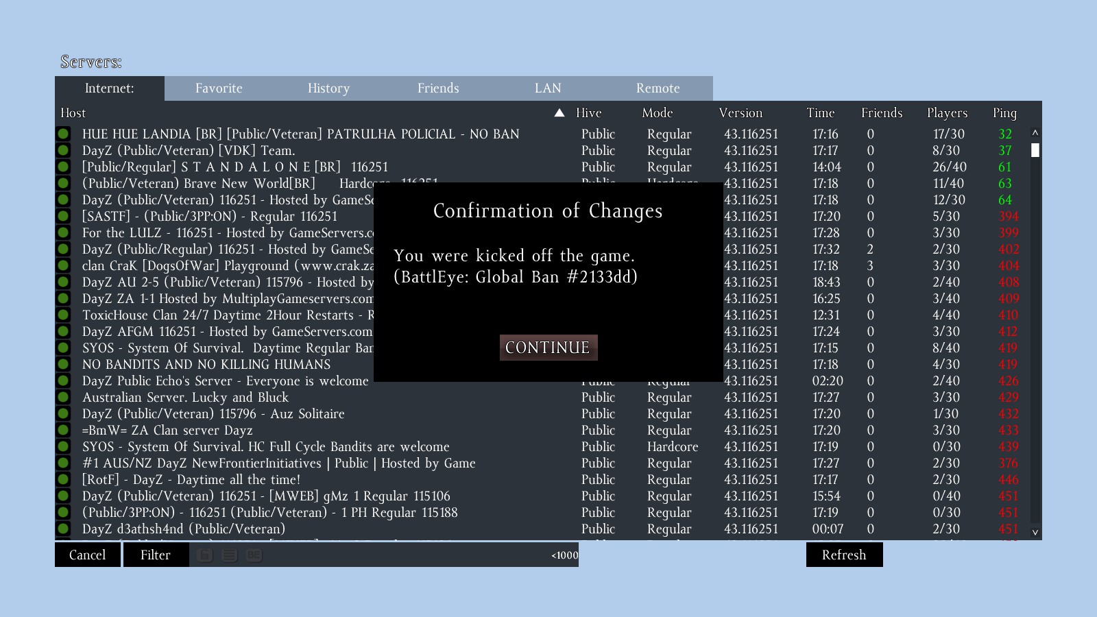Select the '[RotF] - DayZ - Daytime all the time!' row

pyautogui.click(x=191, y=479)
